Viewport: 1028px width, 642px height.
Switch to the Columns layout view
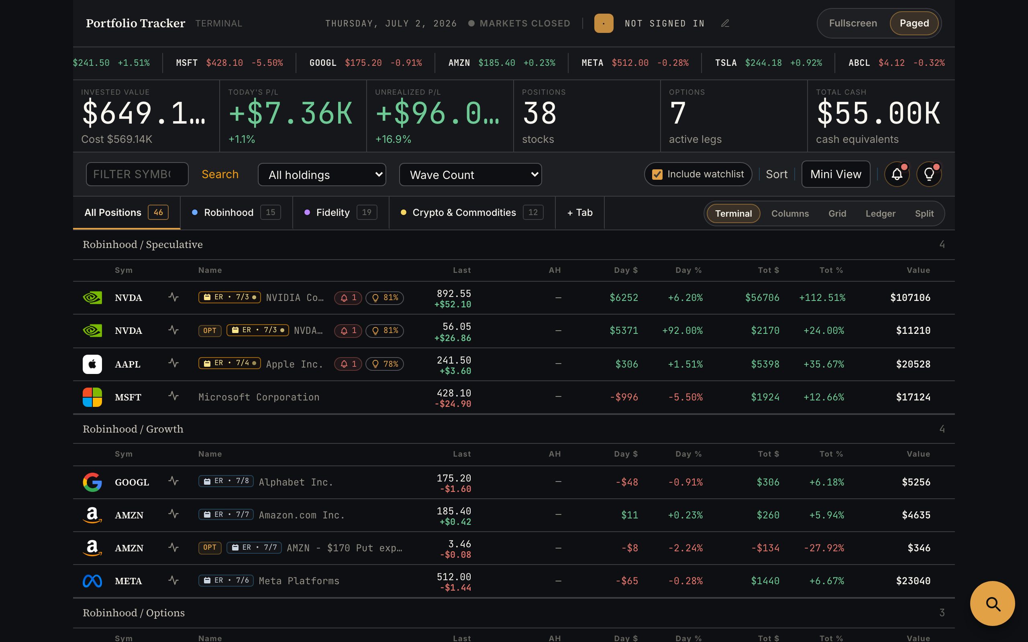coord(790,213)
